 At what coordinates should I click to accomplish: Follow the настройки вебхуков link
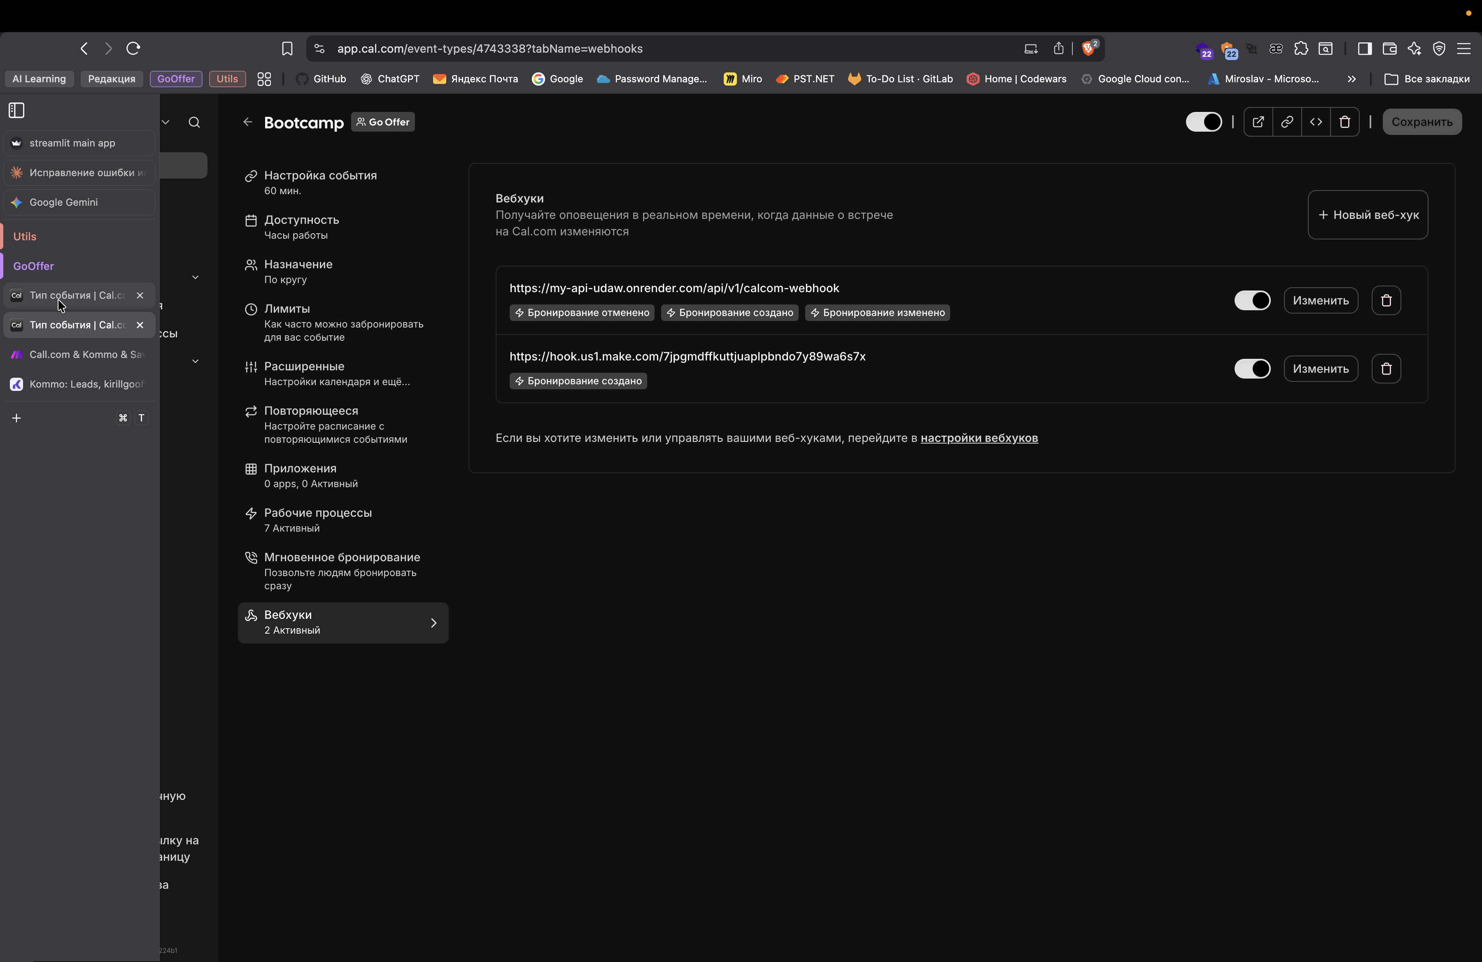[x=979, y=438]
